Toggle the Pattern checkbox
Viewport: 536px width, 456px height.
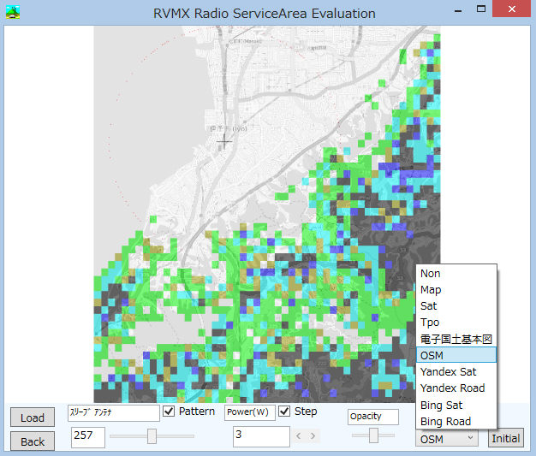tap(169, 412)
